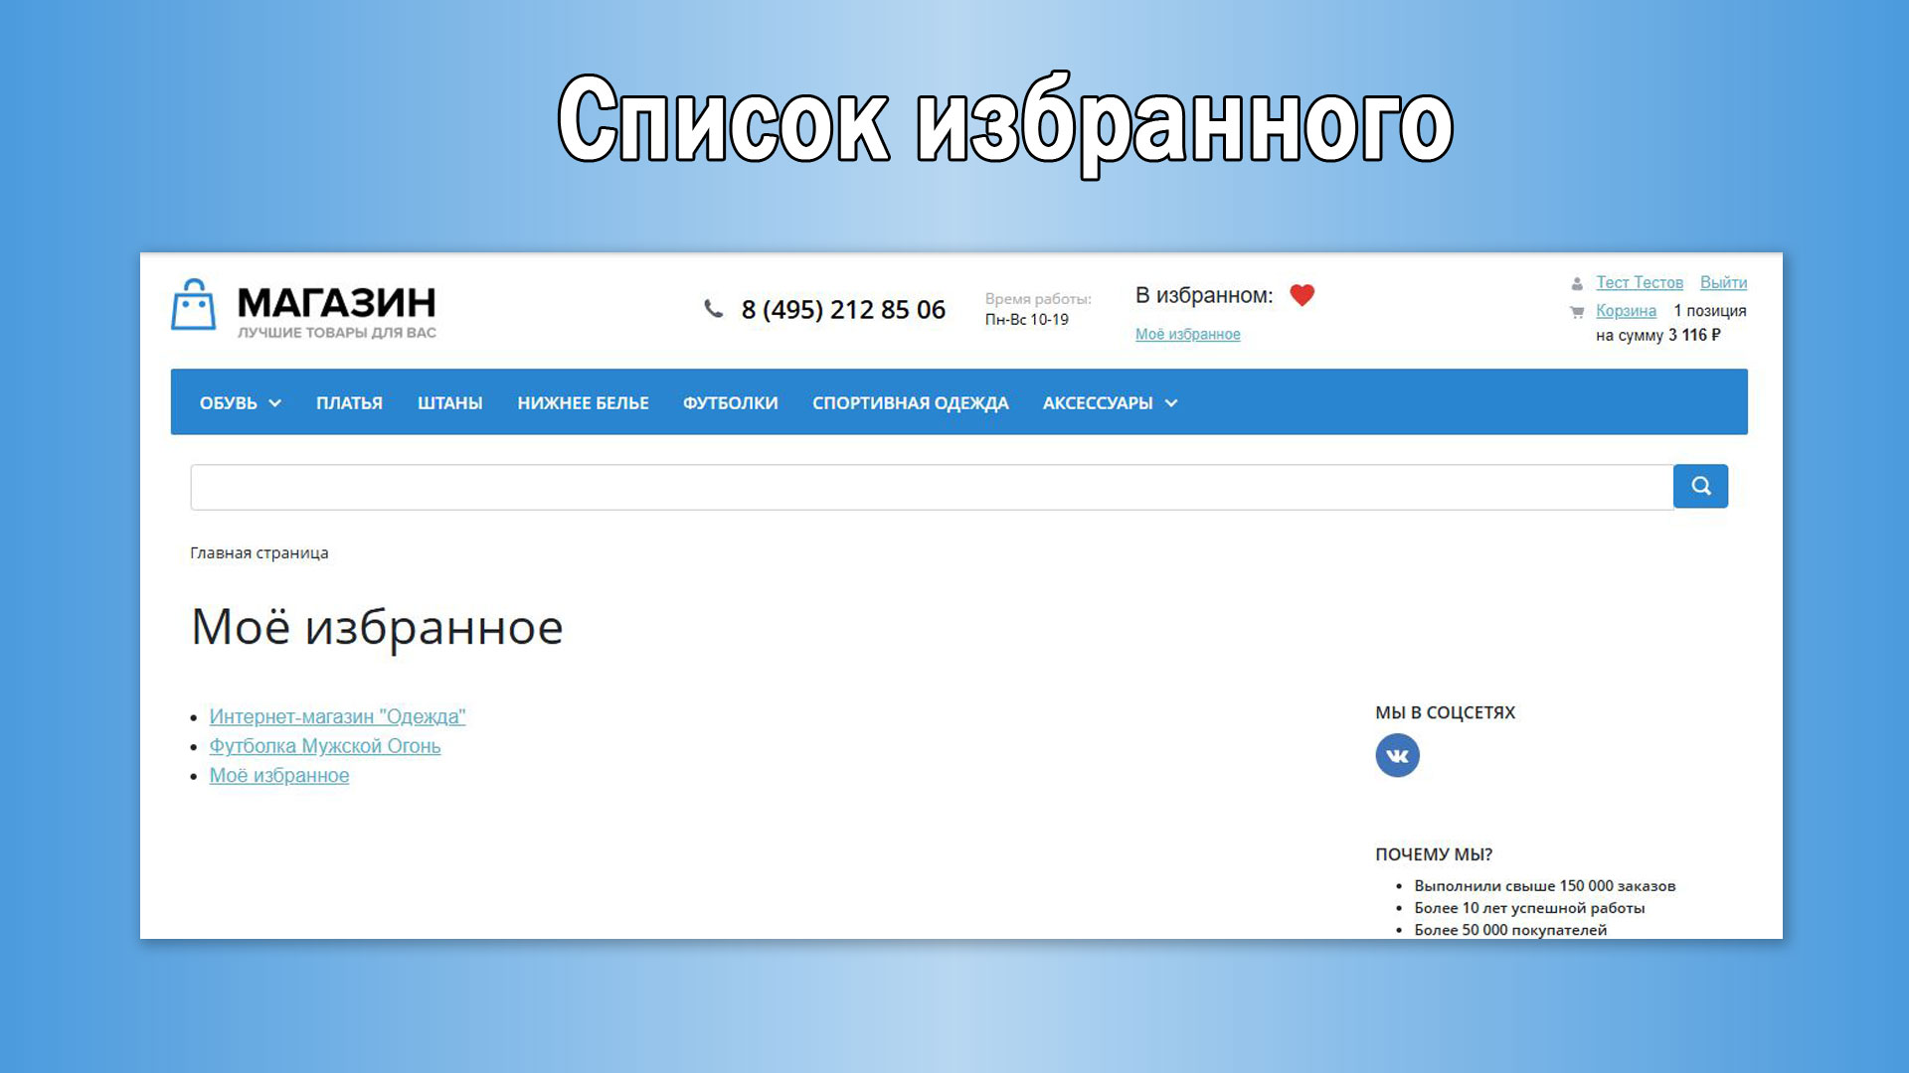Open the АКСЕССУАРЫ menu label
This screenshot has height=1073, width=1909.
(1098, 403)
